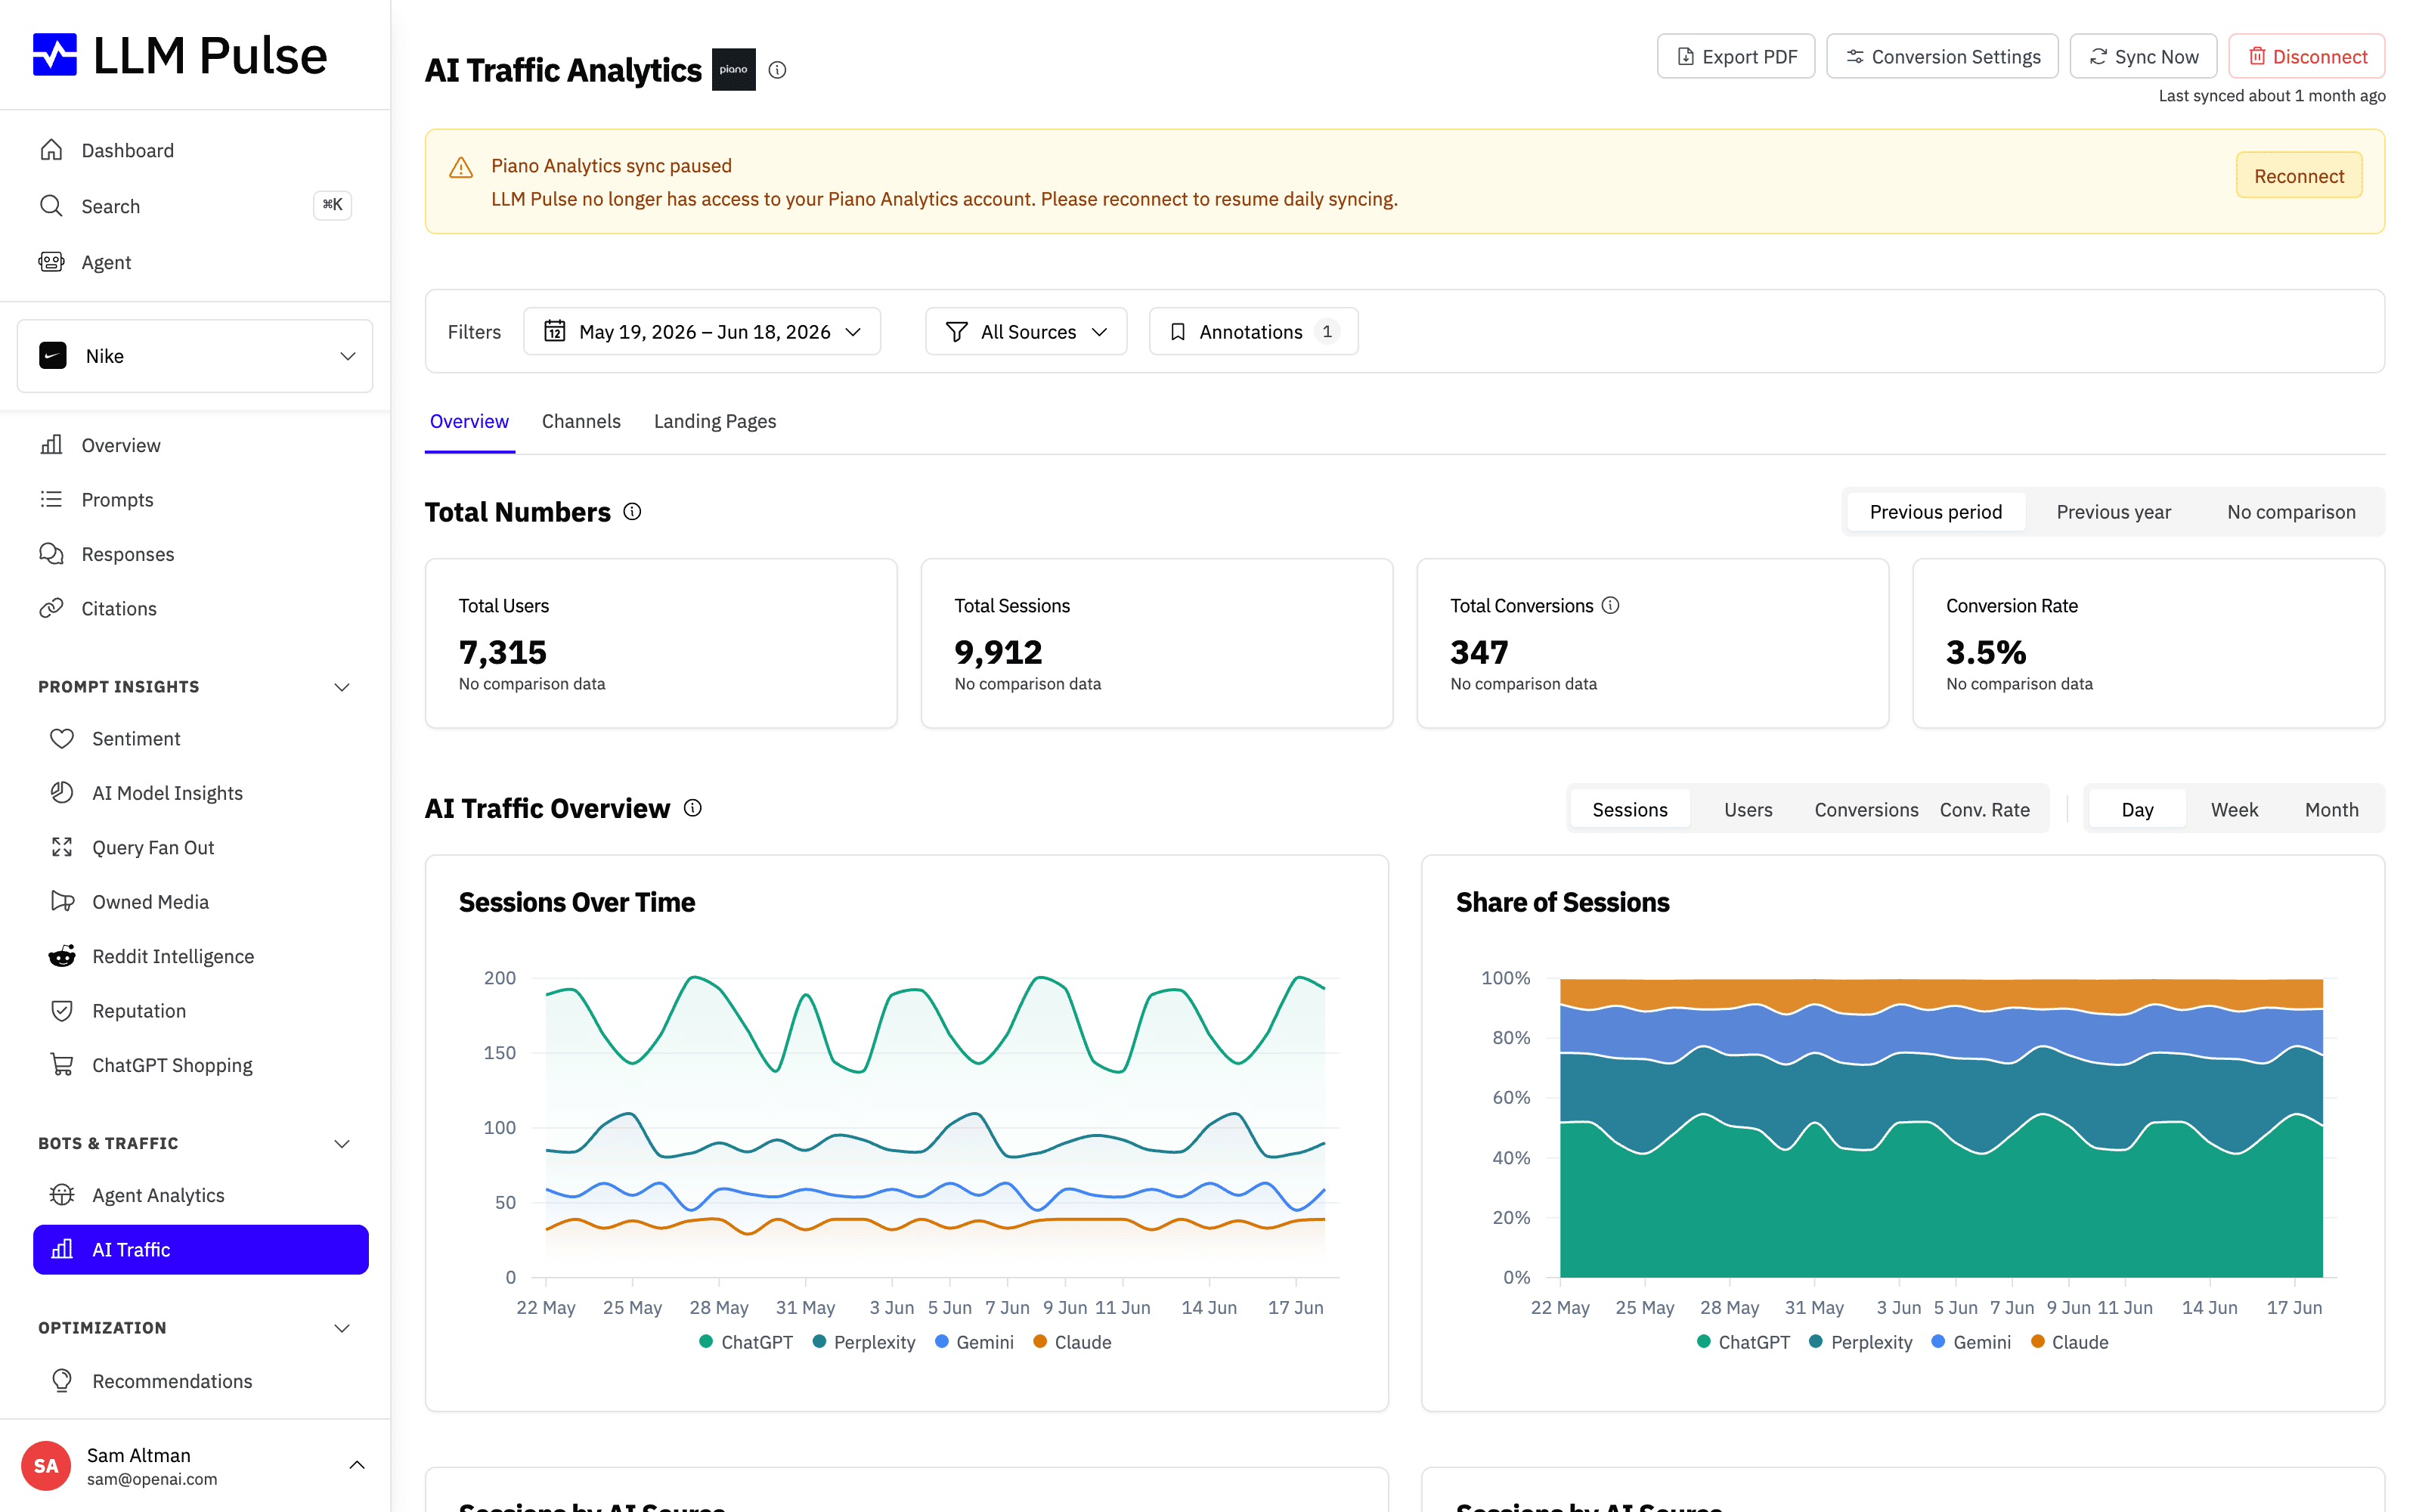Screen dimensions: 2419x1512
Task: Set chart granularity to Day
Action: [2137, 809]
